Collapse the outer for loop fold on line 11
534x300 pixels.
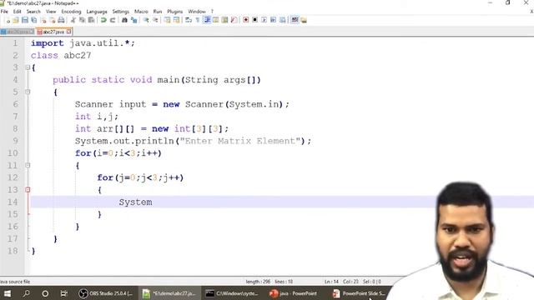28,165
